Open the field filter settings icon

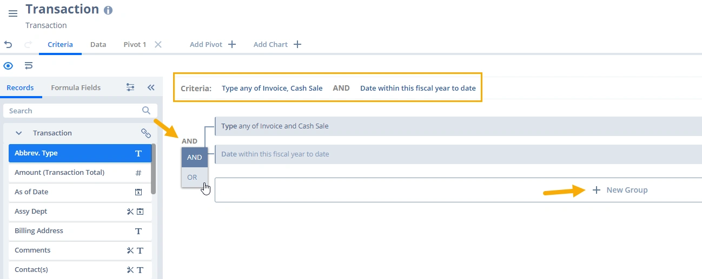click(130, 87)
